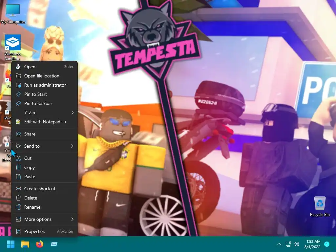Choose Edit with Notepad++
This screenshot has height=252, width=336.
[x=44, y=122]
